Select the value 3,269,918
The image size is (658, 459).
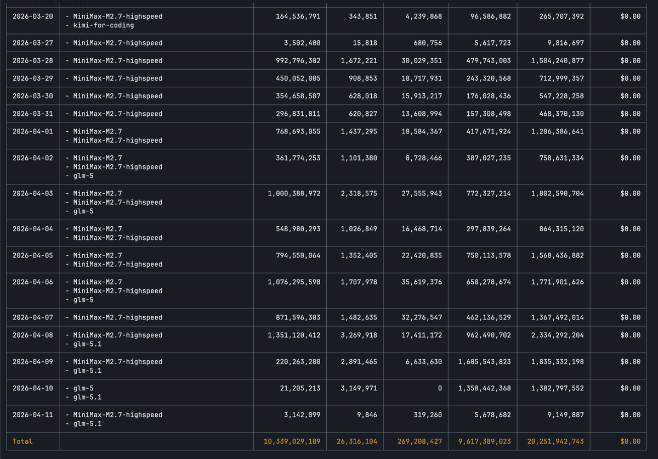[x=359, y=335]
